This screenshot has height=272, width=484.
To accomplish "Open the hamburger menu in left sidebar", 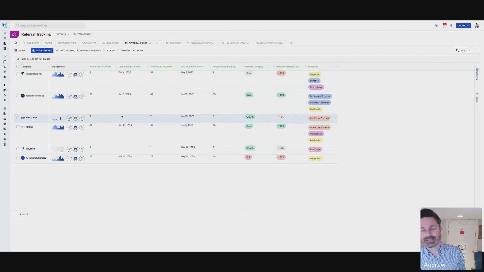I will [x=5, y=33].
